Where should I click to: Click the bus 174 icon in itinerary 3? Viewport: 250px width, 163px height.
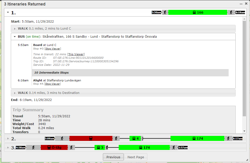pyautogui.click(x=144, y=147)
